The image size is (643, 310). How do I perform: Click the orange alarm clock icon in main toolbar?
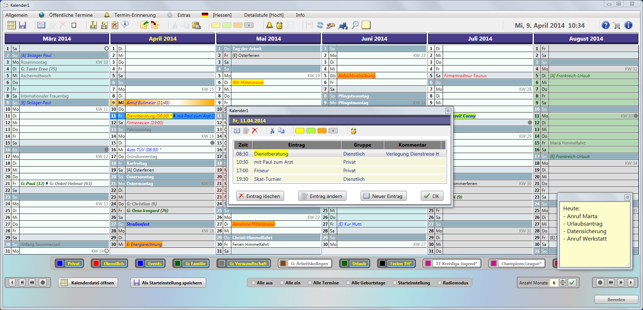(279, 25)
